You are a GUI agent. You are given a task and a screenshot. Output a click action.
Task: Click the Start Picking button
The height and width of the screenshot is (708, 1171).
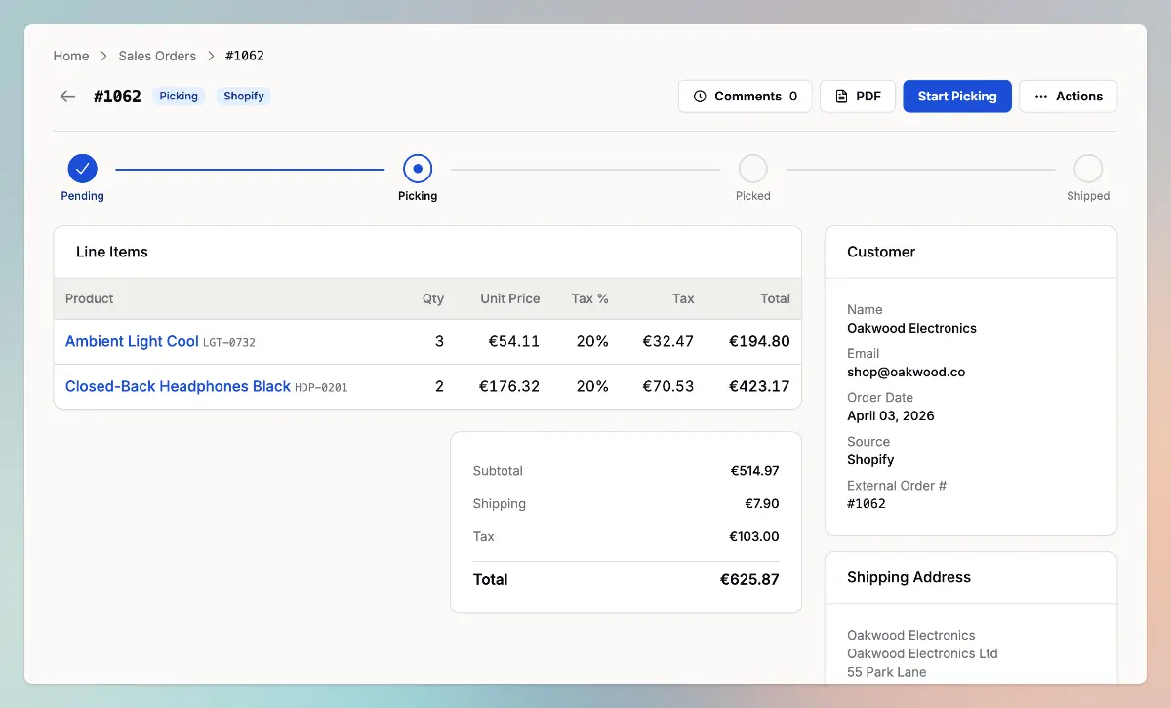(x=956, y=97)
